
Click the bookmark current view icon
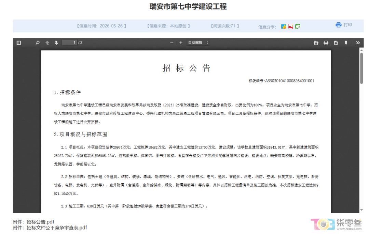click(x=346, y=43)
